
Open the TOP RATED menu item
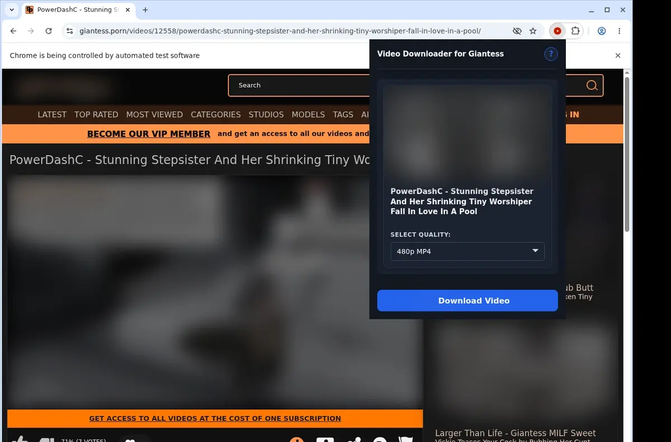tap(96, 114)
